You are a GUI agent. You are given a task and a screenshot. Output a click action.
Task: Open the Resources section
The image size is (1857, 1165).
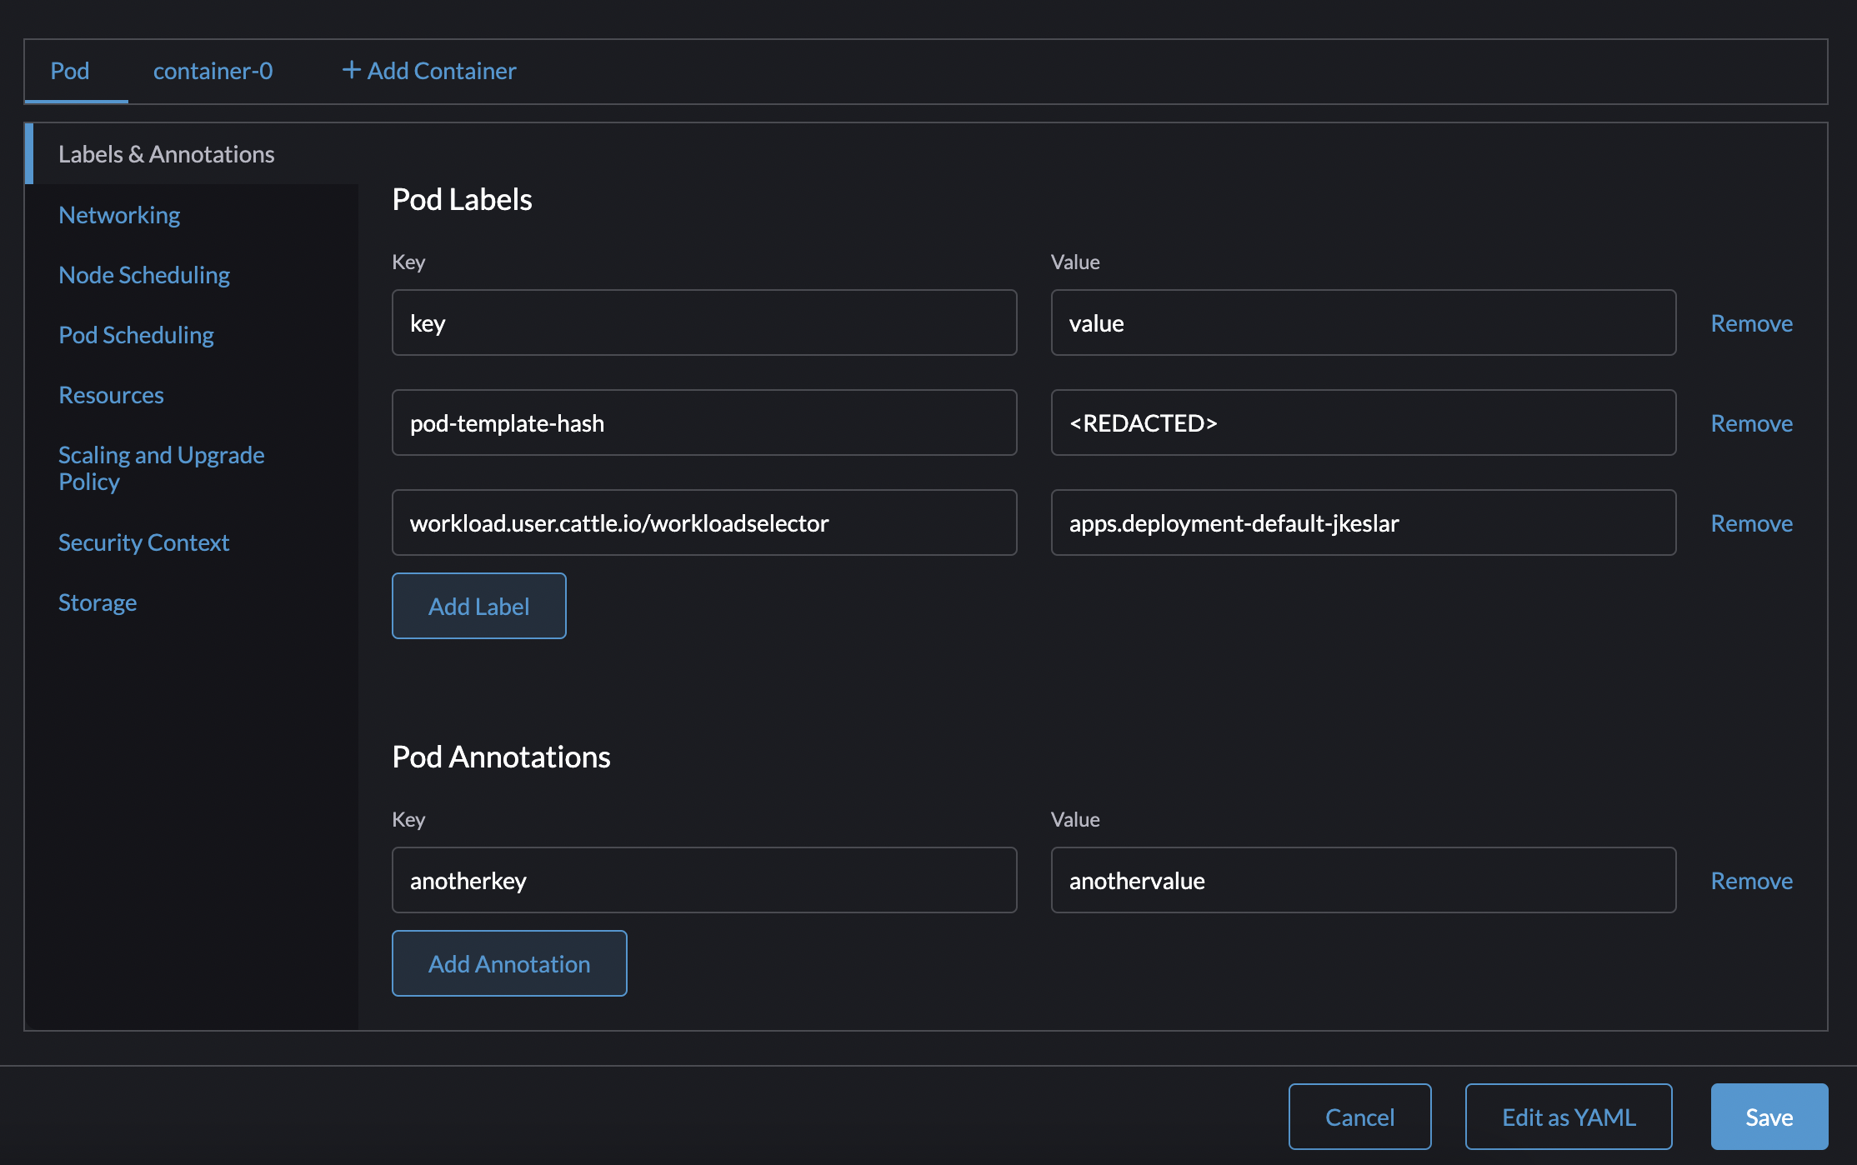(x=111, y=394)
